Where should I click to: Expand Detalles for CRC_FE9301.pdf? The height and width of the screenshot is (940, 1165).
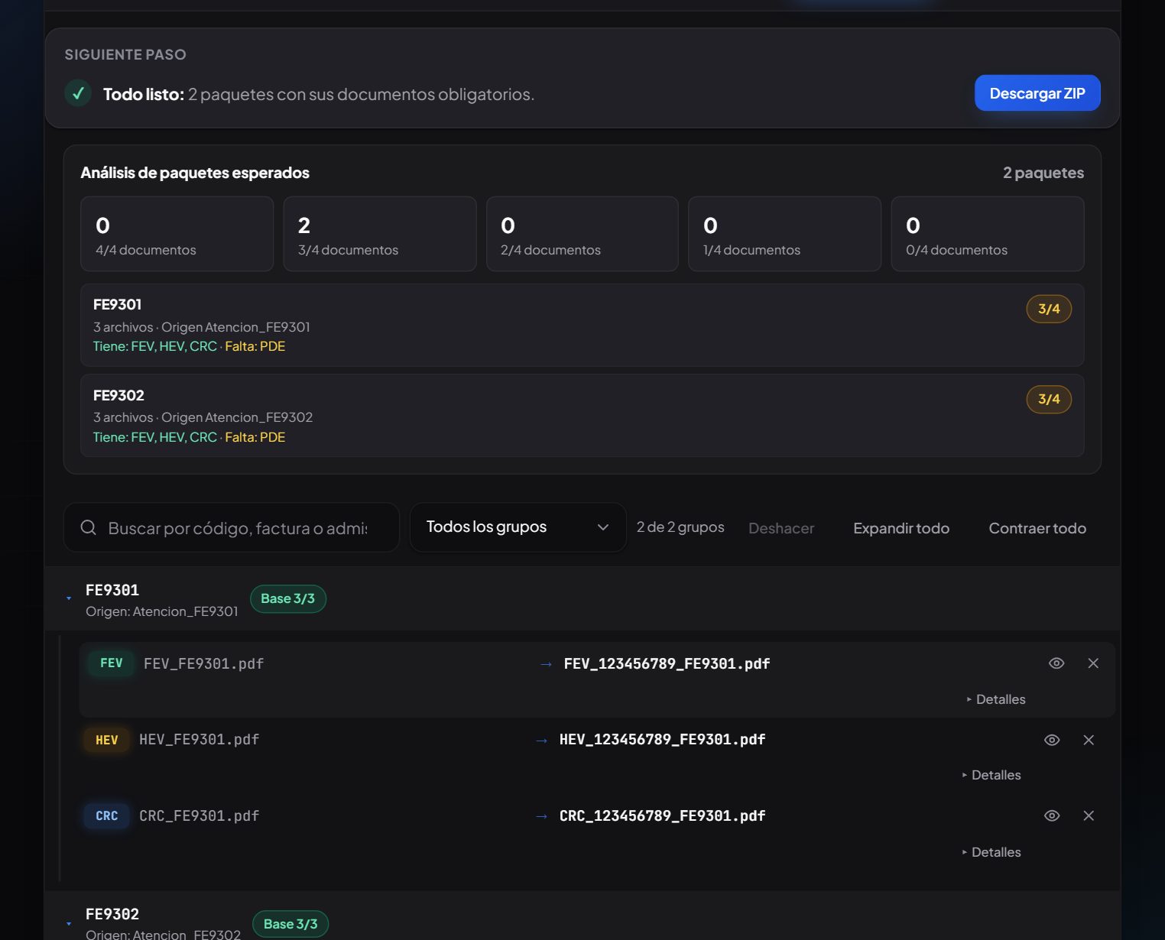point(991,852)
